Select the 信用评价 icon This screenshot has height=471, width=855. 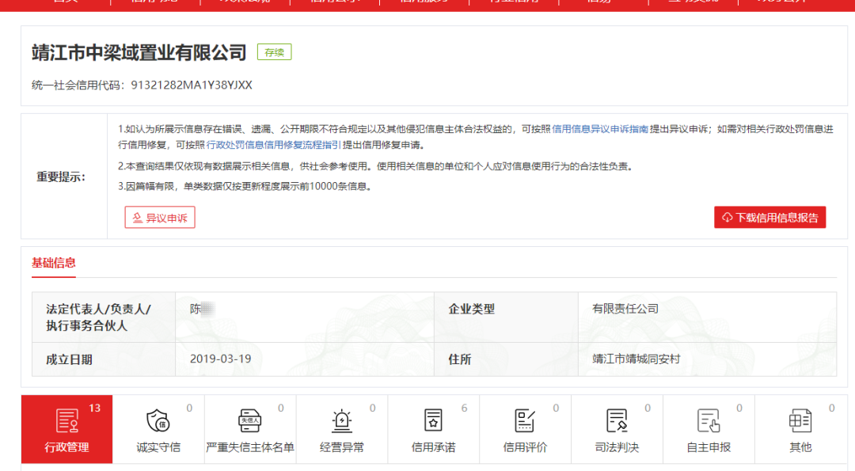pyautogui.click(x=525, y=421)
